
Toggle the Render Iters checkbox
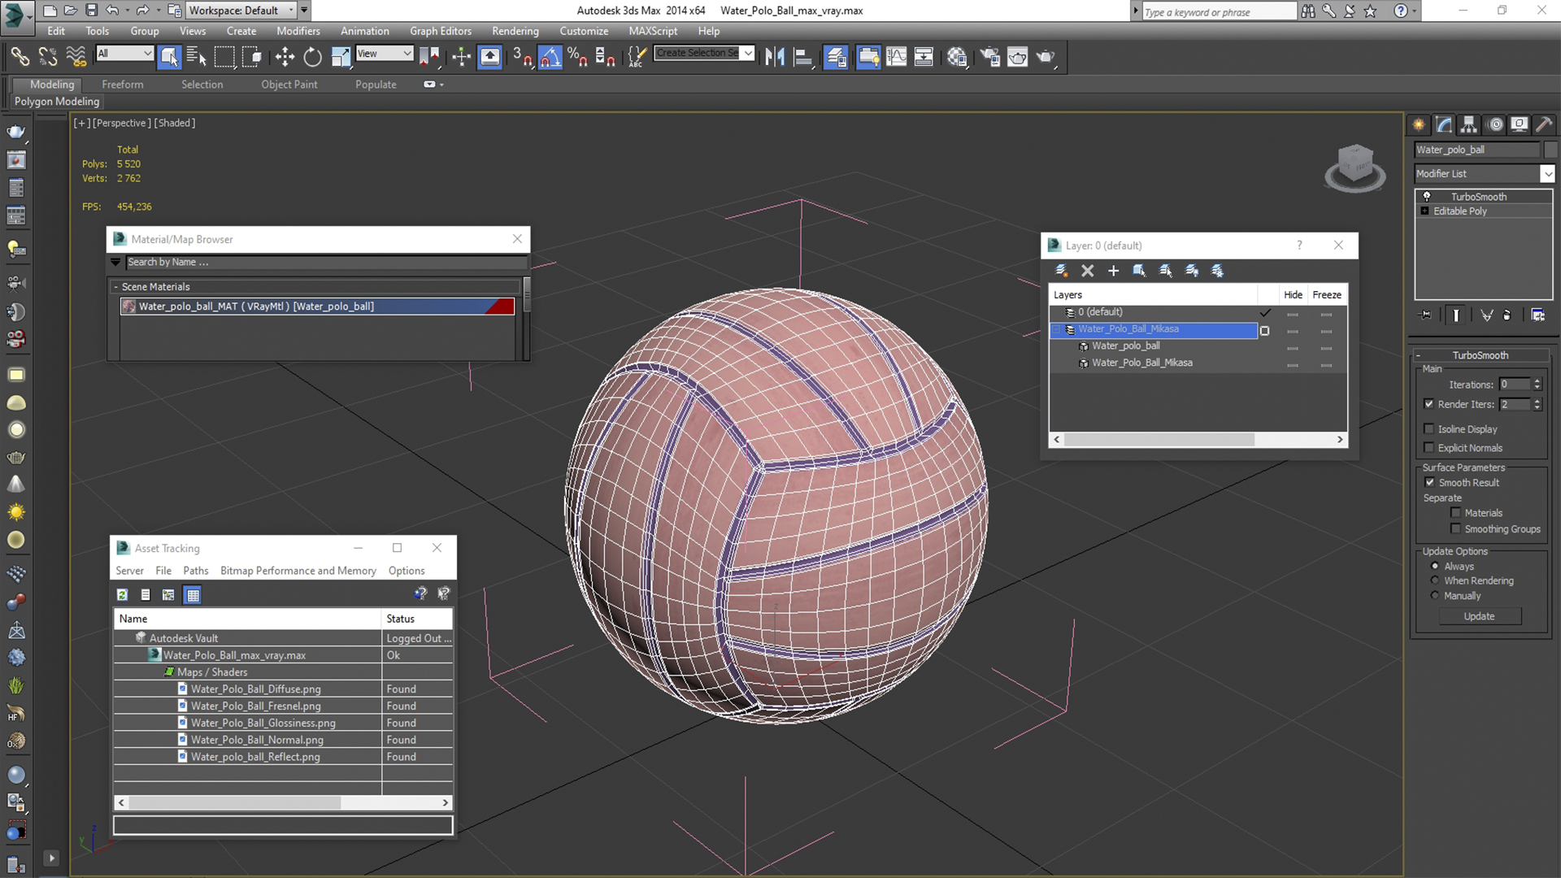[1429, 404]
